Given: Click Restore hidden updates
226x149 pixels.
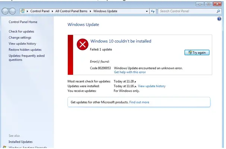Looking at the screenshot, I should [25, 50].
